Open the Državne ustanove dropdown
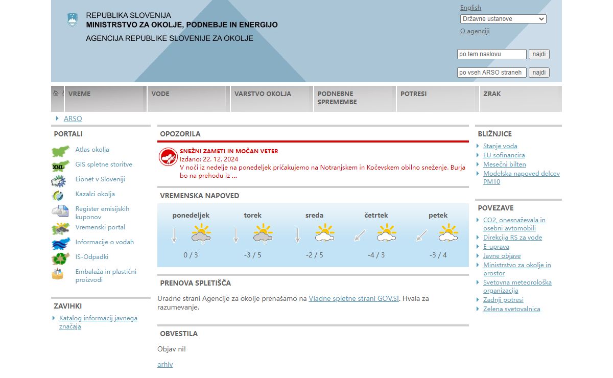 pos(503,19)
